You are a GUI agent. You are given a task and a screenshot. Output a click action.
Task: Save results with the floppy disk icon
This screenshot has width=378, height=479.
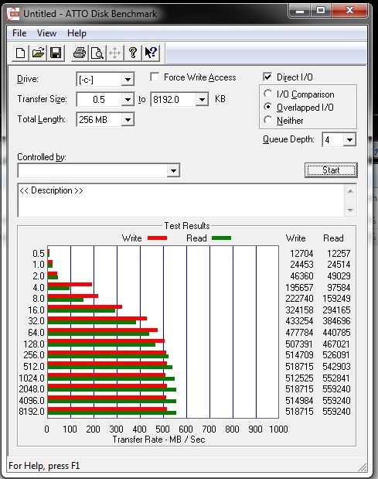pos(56,53)
